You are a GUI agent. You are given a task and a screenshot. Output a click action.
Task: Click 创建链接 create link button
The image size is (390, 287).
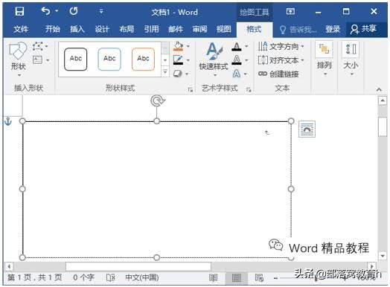(278, 74)
